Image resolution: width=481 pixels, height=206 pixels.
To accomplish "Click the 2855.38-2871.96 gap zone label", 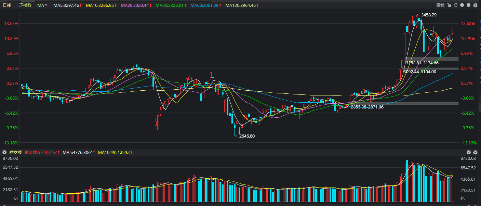I will (x=367, y=107).
